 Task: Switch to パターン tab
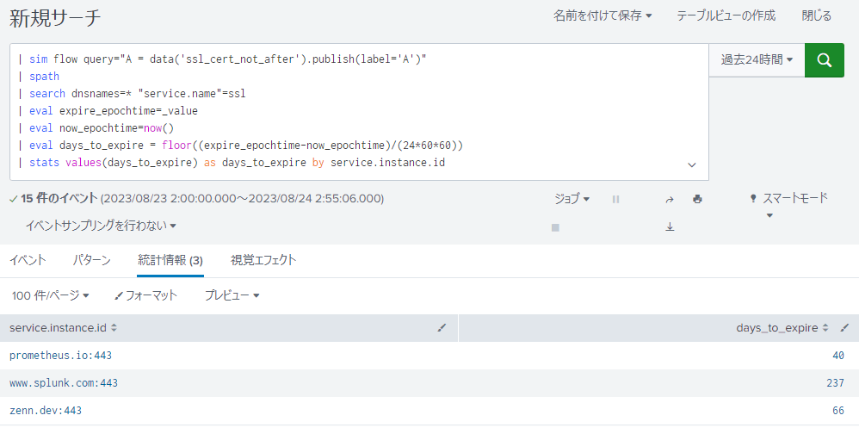(x=91, y=260)
